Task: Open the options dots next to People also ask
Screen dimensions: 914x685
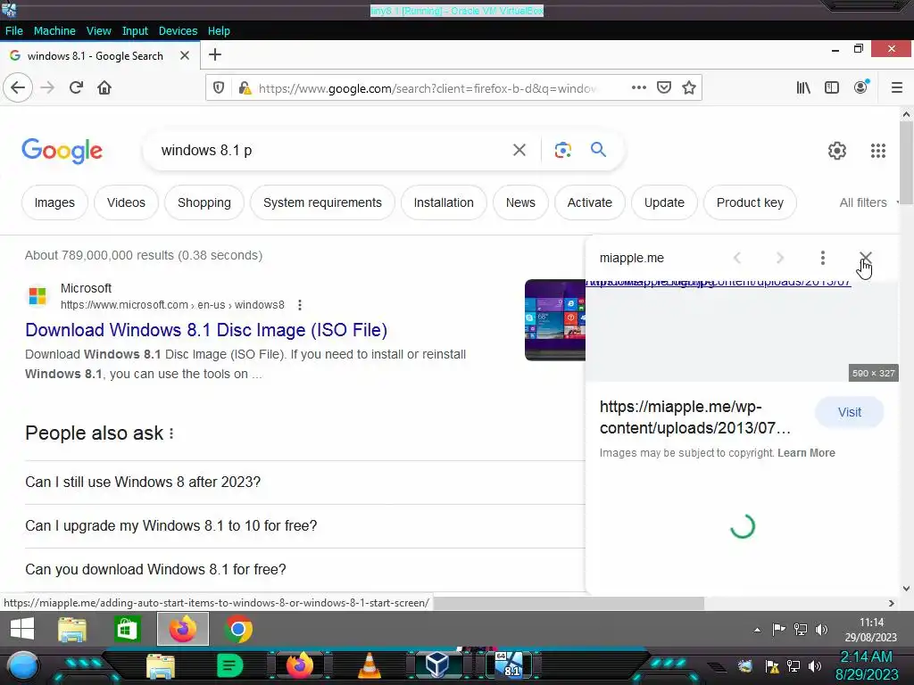Action: [171, 433]
